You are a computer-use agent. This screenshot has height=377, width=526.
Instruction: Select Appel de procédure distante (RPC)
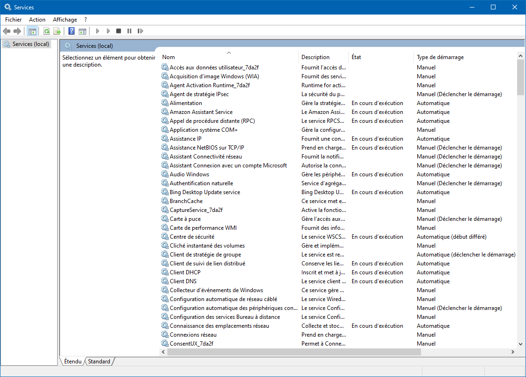[x=212, y=121]
